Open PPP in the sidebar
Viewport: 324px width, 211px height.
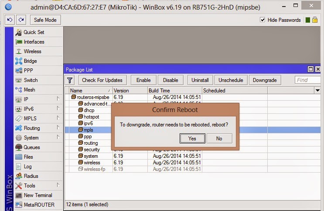pyautogui.click(x=38, y=71)
